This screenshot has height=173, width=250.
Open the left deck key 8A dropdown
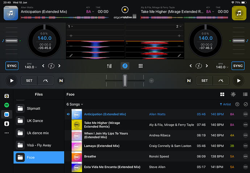pyautogui.click(x=90, y=12)
